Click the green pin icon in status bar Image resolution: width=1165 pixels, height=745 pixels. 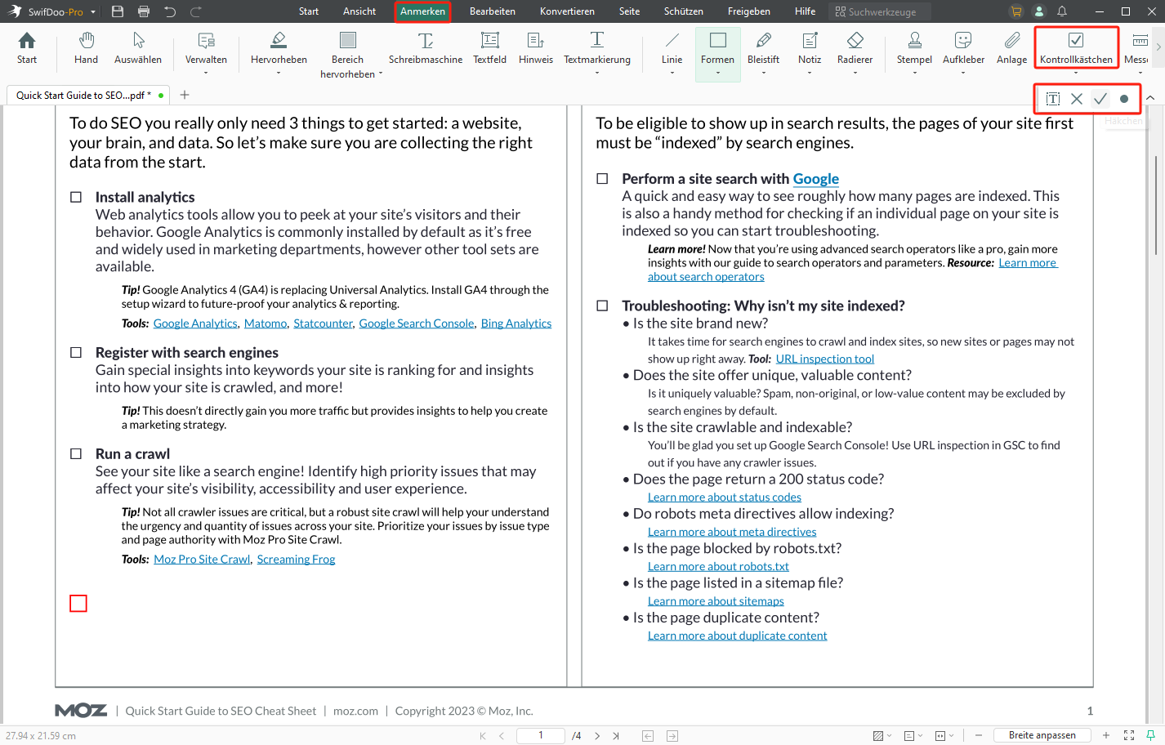tap(1150, 736)
